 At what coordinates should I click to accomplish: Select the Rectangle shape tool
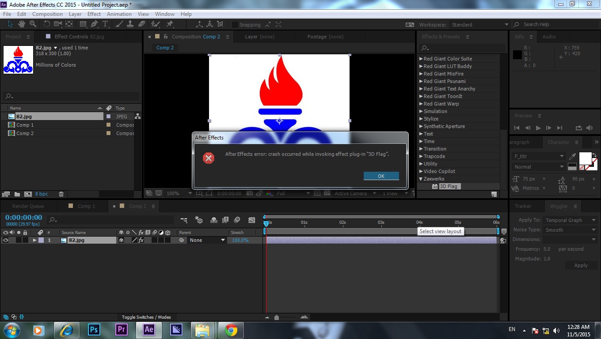[83, 24]
